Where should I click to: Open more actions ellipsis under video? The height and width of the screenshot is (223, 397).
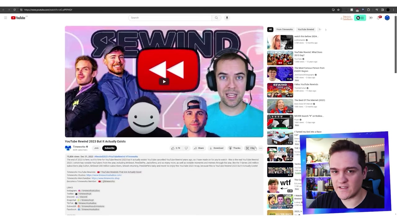pyautogui.click(x=261, y=148)
